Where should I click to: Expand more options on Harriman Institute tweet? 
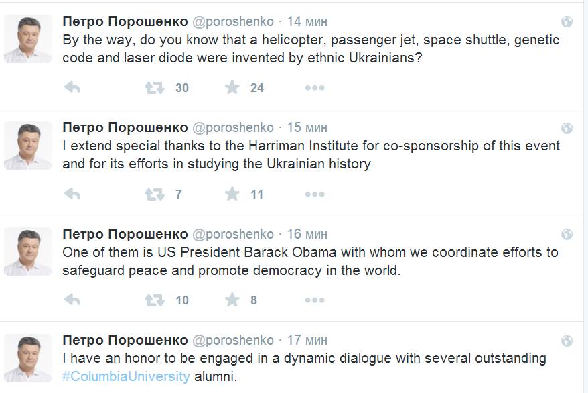(315, 194)
